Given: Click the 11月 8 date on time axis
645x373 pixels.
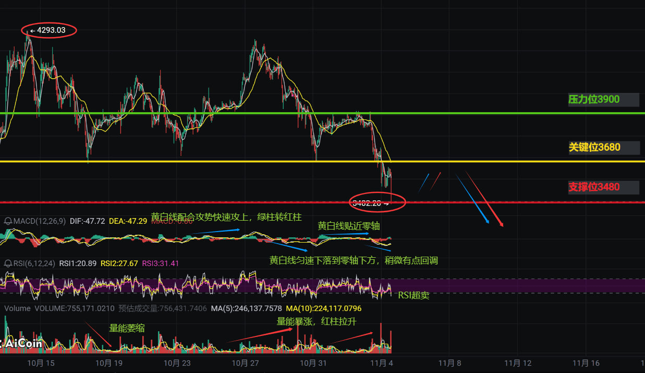Looking at the screenshot, I should [449, 363].
